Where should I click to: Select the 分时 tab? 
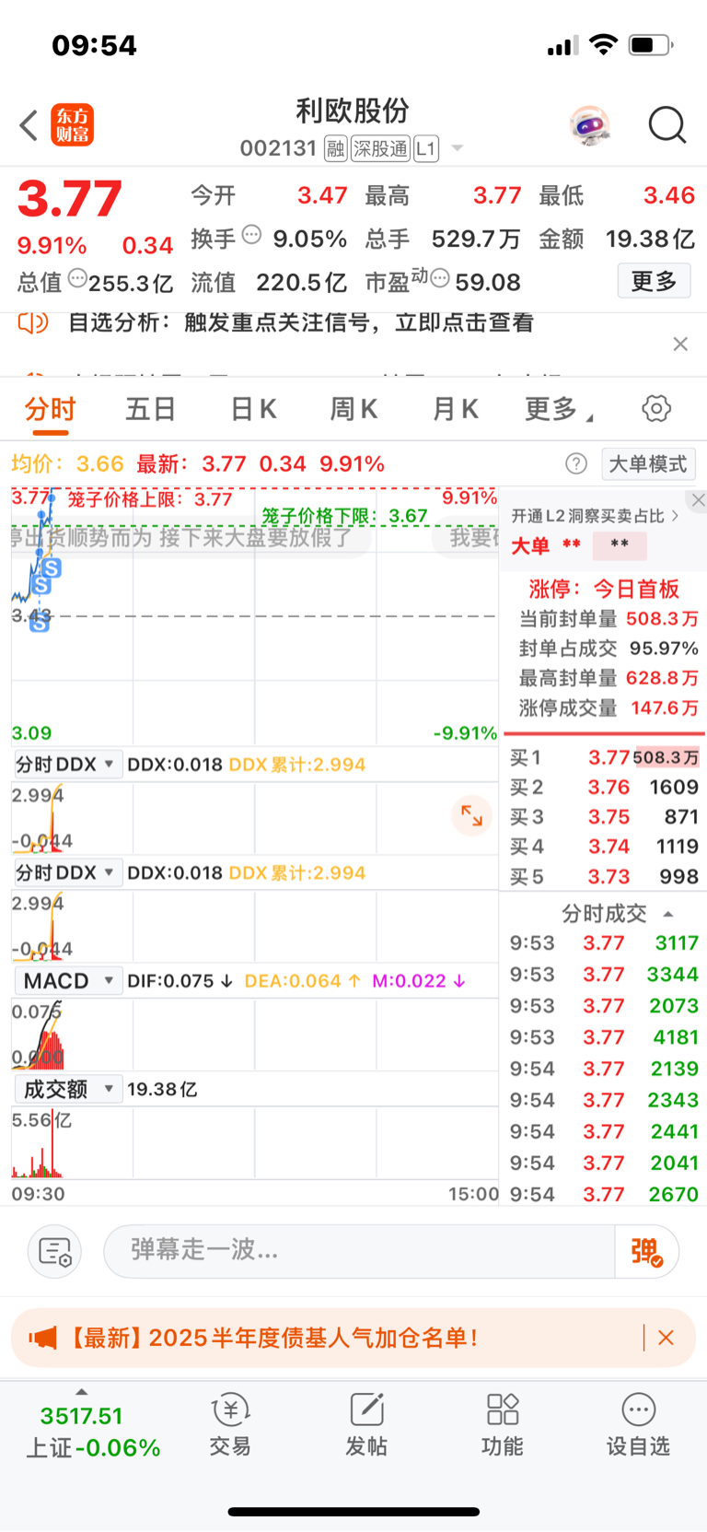click(50, 409)
